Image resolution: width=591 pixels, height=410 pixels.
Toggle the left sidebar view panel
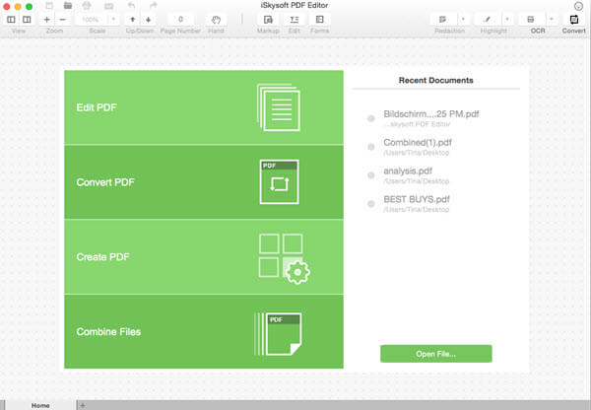pyautogui.click(x=11, y=20)
